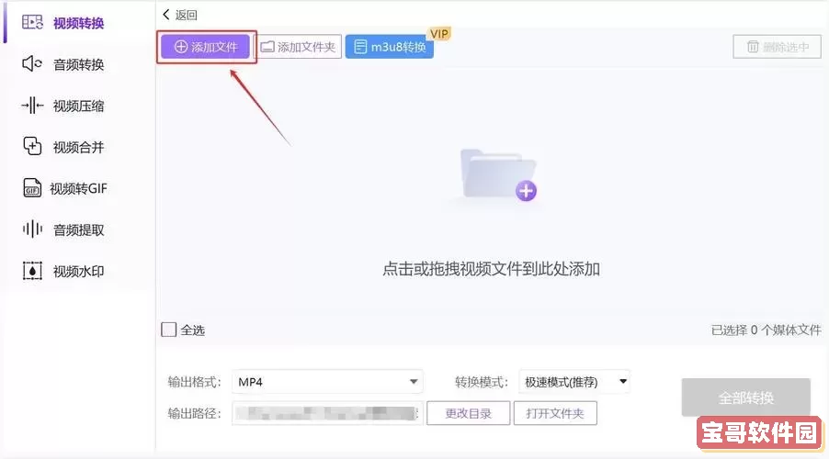This screenshot has width=829, height=459.
Task: Switch to 视频转换 label in sidebar
Action: [x=78, y=23]
